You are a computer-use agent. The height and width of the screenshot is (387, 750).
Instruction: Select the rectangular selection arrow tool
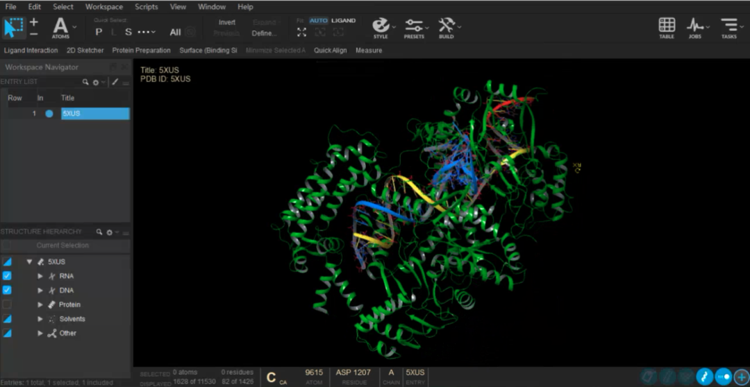pos(12,27)
